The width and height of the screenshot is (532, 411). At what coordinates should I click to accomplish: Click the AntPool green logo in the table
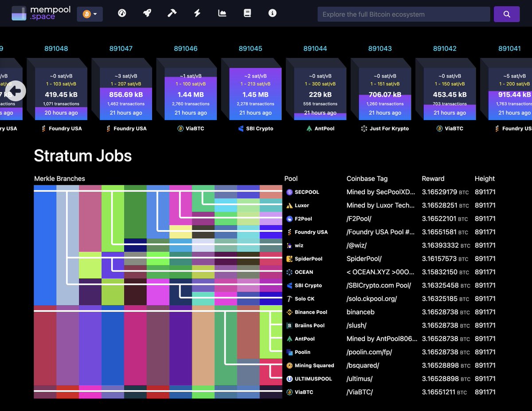289,338
